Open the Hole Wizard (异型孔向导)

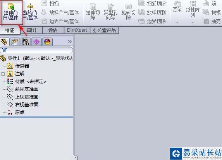click(110, 12)
